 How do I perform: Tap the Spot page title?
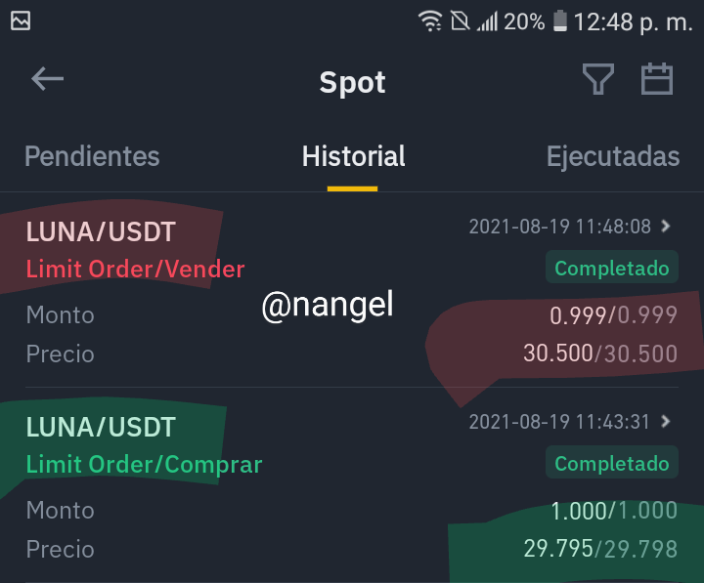pos(352,82)
